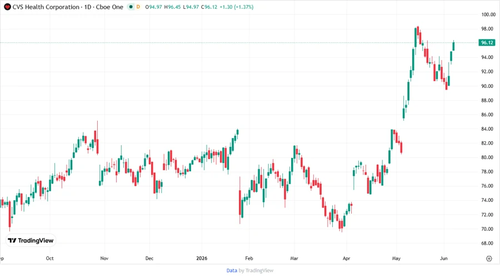Click the 92.00 price axis label

tap(487, 72)
